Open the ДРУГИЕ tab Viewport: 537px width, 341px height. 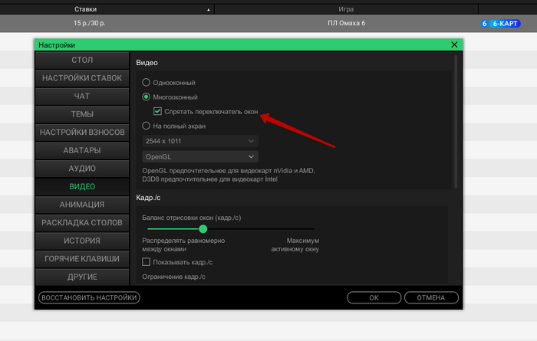point(82,277)
